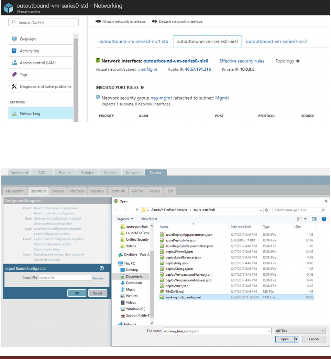Image resolution: width=331 pixels, height=359 pixels.
Task: Expand the address bar path dropdown
Action: point(261,210)
